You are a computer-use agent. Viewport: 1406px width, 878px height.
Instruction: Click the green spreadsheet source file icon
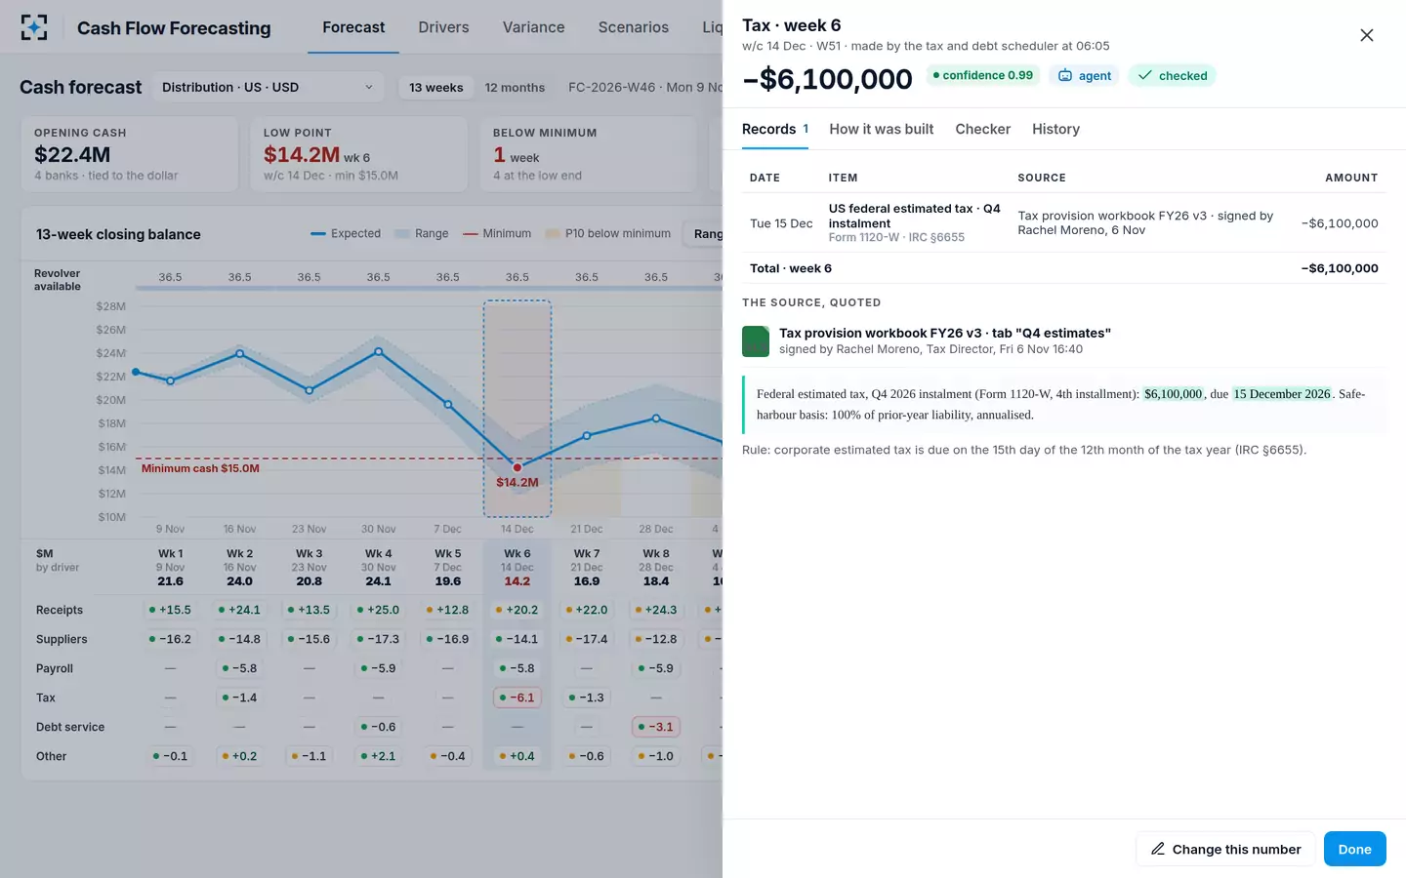(x=756, y=341)
